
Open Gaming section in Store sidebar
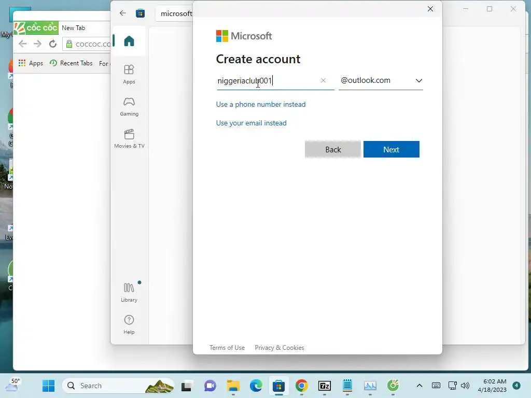pyautogui.click(x=129, y=106)
